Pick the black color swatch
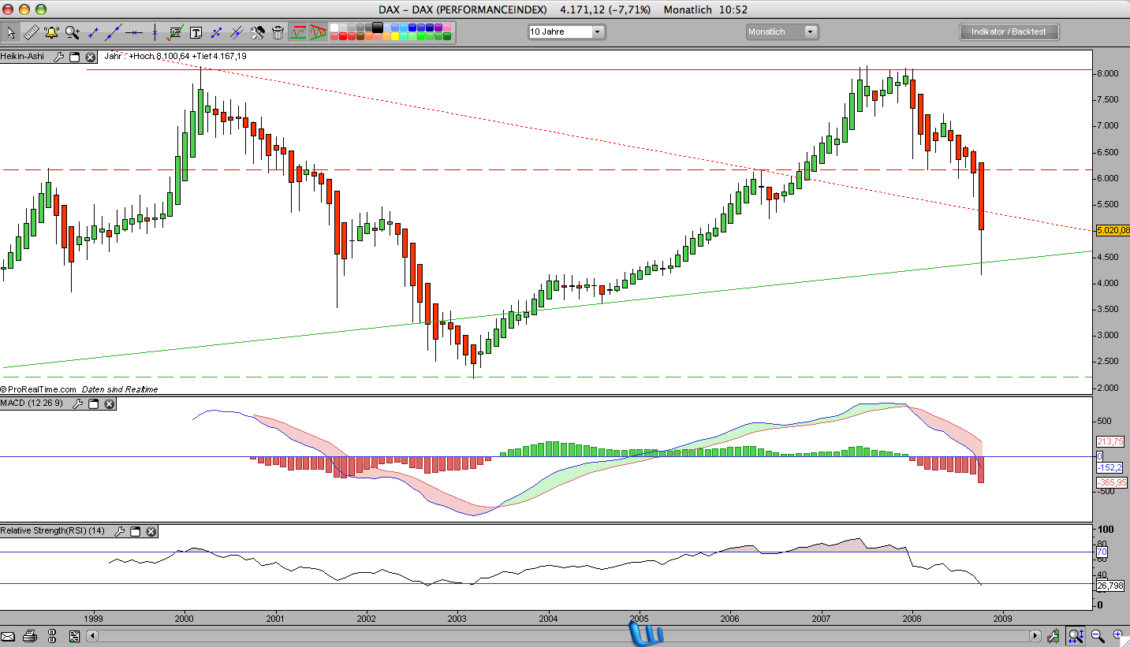 pyautogui.click(x=378, y=28)
